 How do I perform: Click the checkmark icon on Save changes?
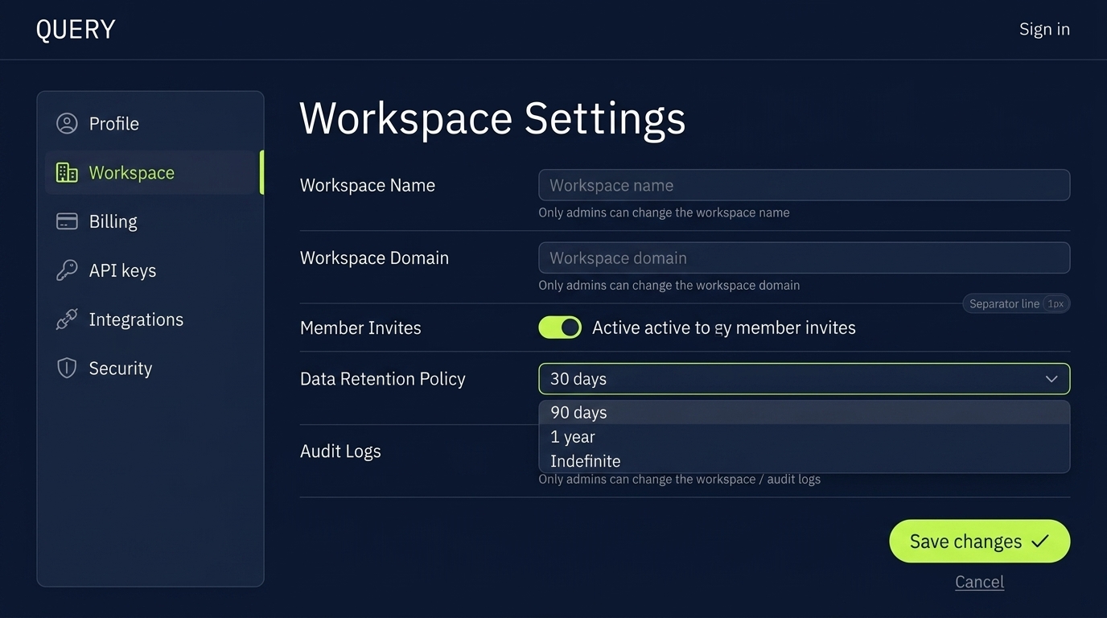(1040, 542)
